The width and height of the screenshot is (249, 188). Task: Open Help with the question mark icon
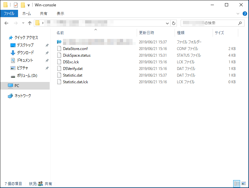(245, 14)
